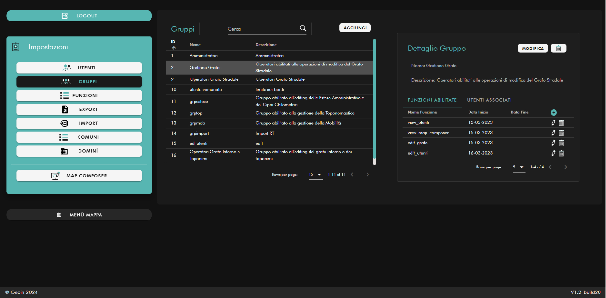Edit the edit_grafo function pencil icon
606x298 pixels.
click(553, 143)
